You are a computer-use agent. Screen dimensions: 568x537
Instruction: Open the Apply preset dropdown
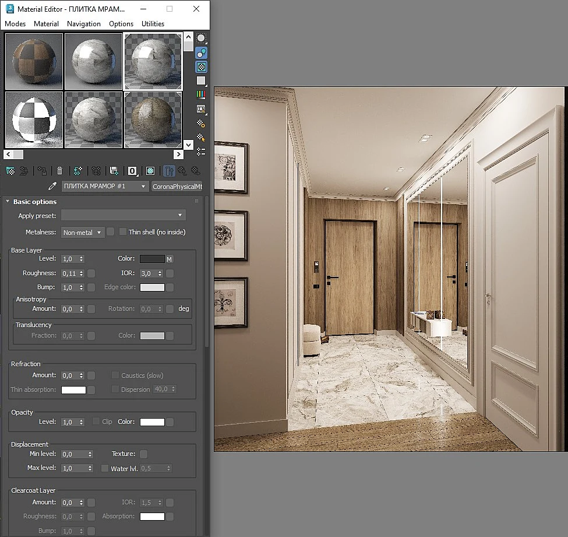point(123,215)
